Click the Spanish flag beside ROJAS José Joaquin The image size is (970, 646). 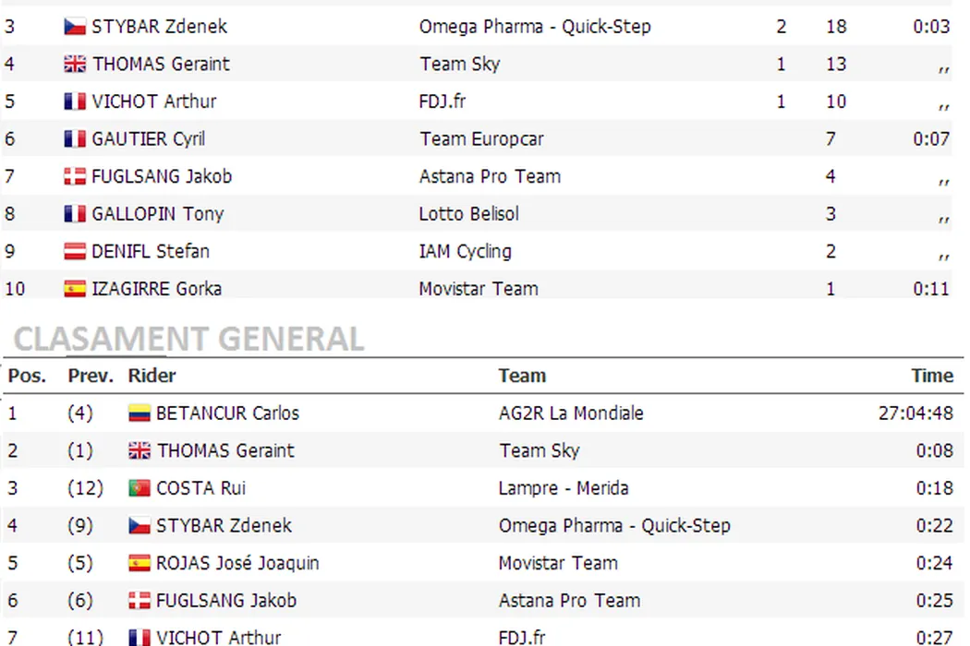pos(139,563)
